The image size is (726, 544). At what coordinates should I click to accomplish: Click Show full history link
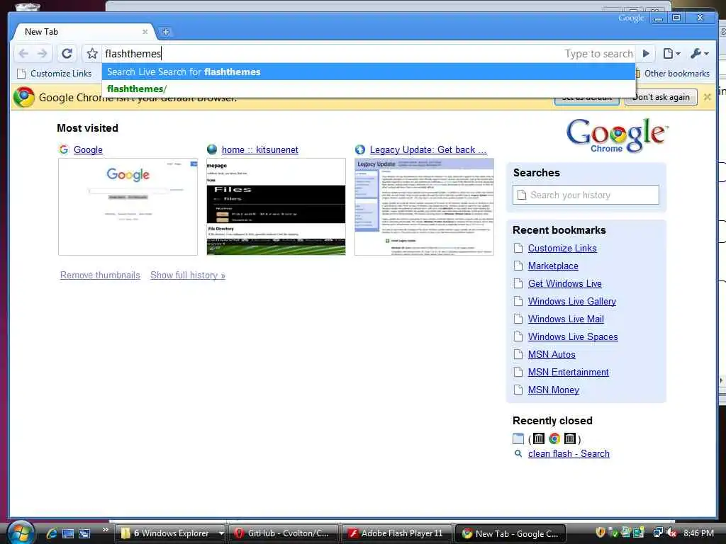click(x=188, y=276)
